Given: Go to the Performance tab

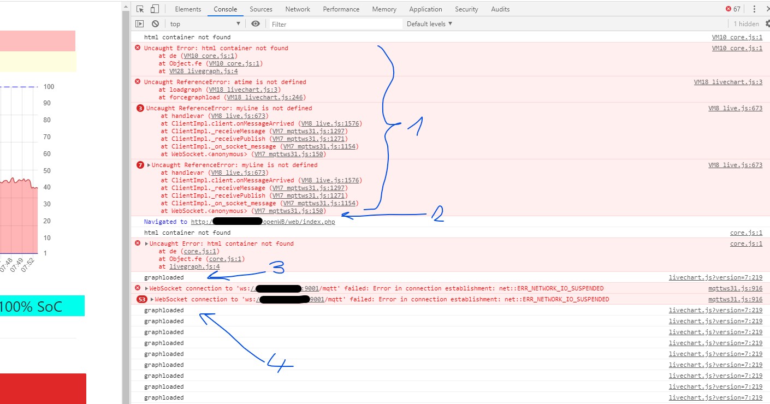Looking at the screenshot, I should [x=341, y=9].
